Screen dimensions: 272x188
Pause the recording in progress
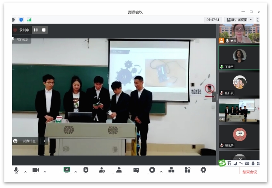36,30
